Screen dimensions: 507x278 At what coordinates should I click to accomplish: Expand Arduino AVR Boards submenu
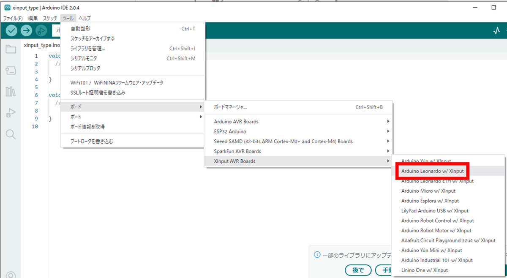click(299, 122)
